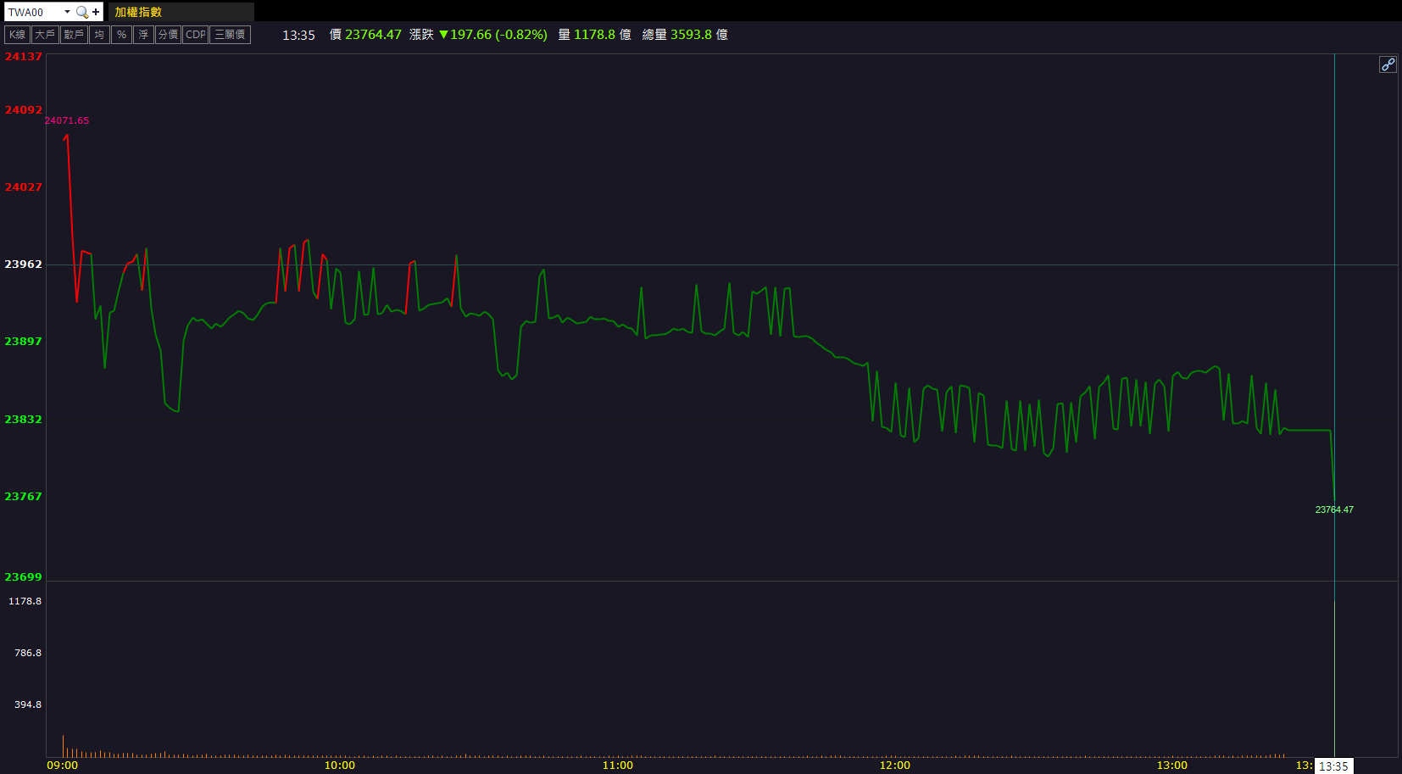The image size is (1402, 774).
Task: Switch the axis to % mode
Action: [121, 35]
